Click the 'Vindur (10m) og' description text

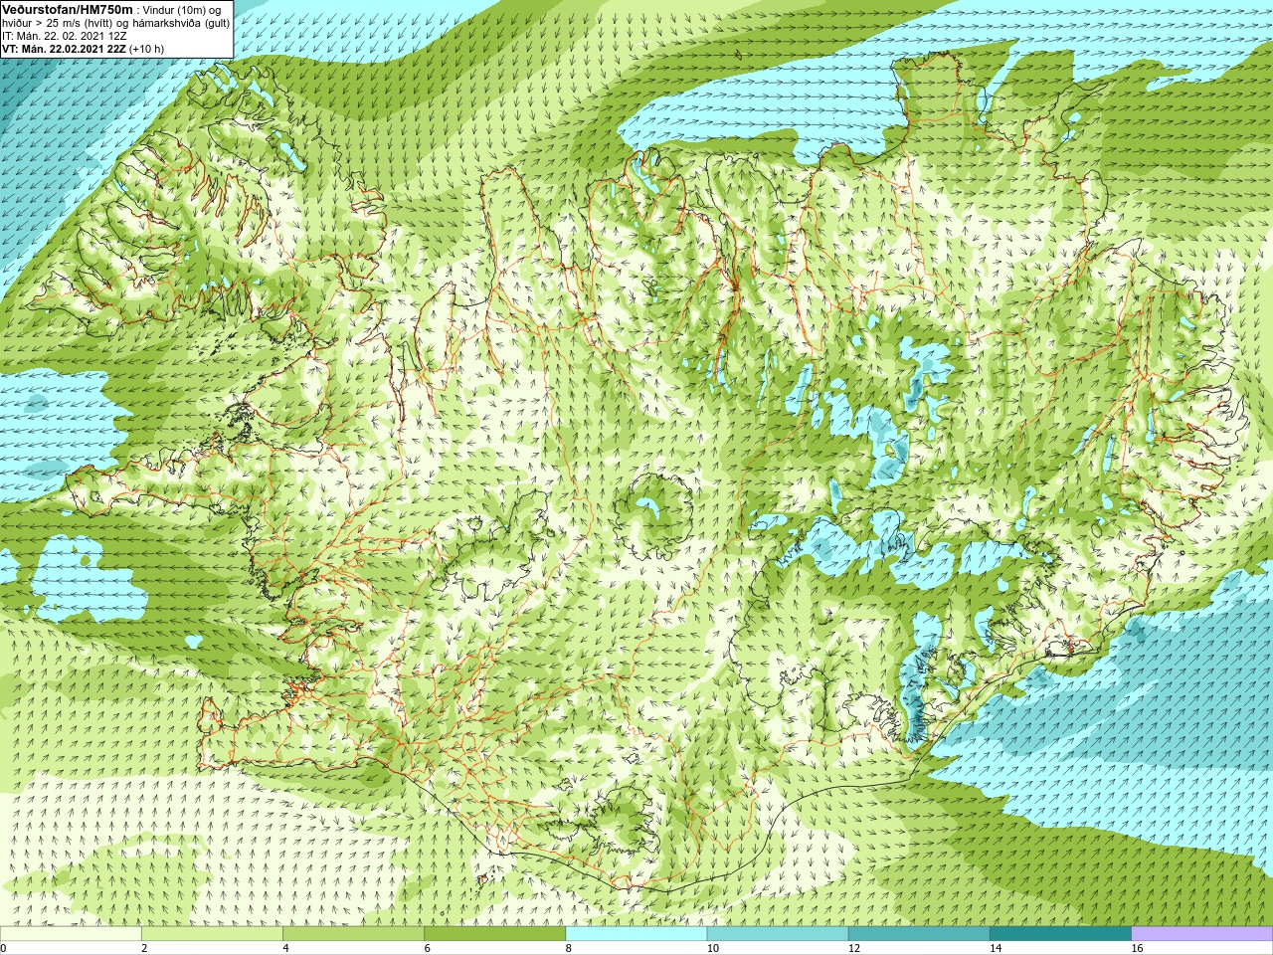[x=182, y=10]
